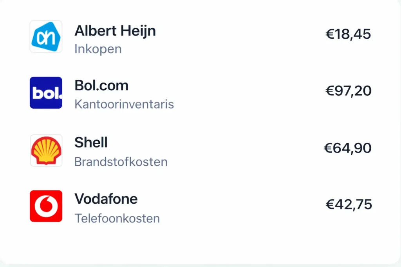Screen dimensions: 401x267
Task: Click the €42,75 amount
Action: coord(349,204)
